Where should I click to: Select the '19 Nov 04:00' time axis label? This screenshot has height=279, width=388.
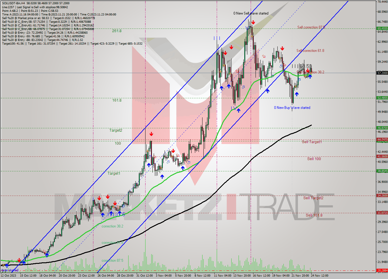pos(280,276)
